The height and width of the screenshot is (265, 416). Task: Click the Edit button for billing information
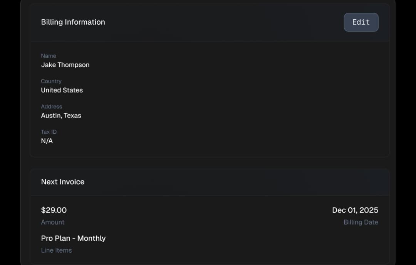pyautogui.click(x=361, y=22)
